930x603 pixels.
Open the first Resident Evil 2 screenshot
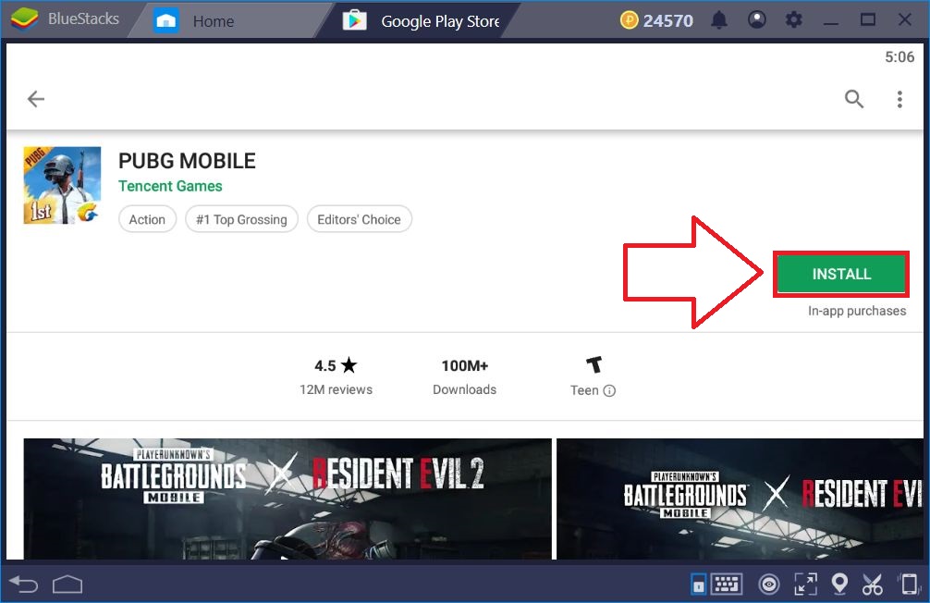[x=288, y=498]
